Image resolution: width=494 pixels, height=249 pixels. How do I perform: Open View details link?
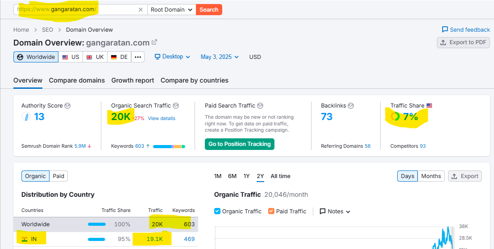tap(162, 119)
